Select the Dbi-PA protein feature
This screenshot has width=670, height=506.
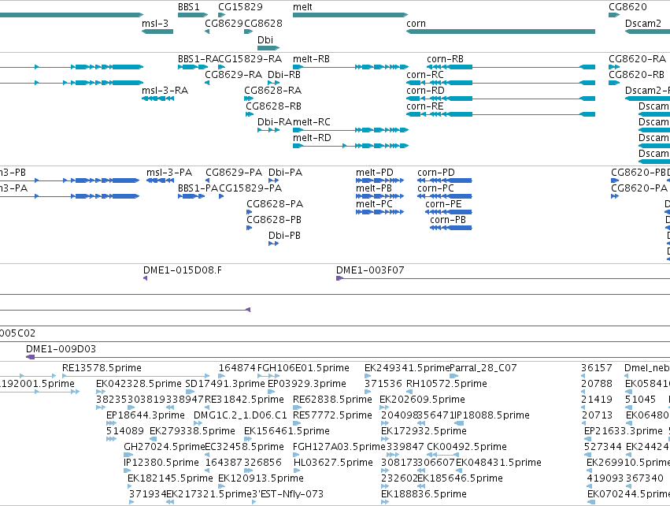pos(273,180)
